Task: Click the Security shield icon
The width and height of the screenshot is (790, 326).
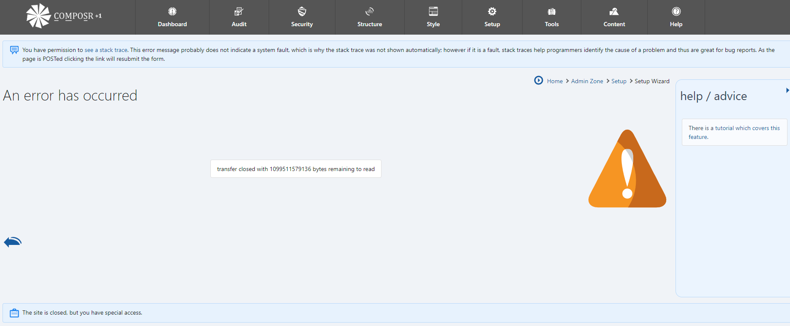Action: tap(302, 11)
